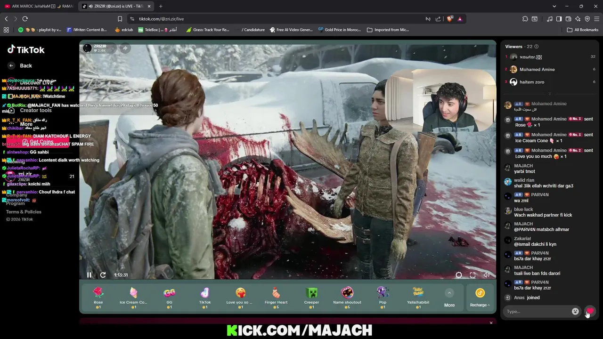Send the Yallahabibi gift
The image size is (603, 339).
[418, 298]
